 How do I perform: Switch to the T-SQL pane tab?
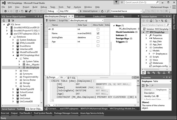pos(72,77)
